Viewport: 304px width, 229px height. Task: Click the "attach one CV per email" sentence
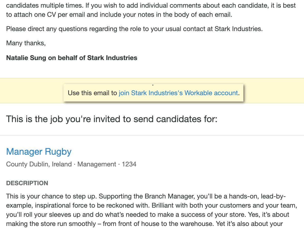click(x=119, y=15)
